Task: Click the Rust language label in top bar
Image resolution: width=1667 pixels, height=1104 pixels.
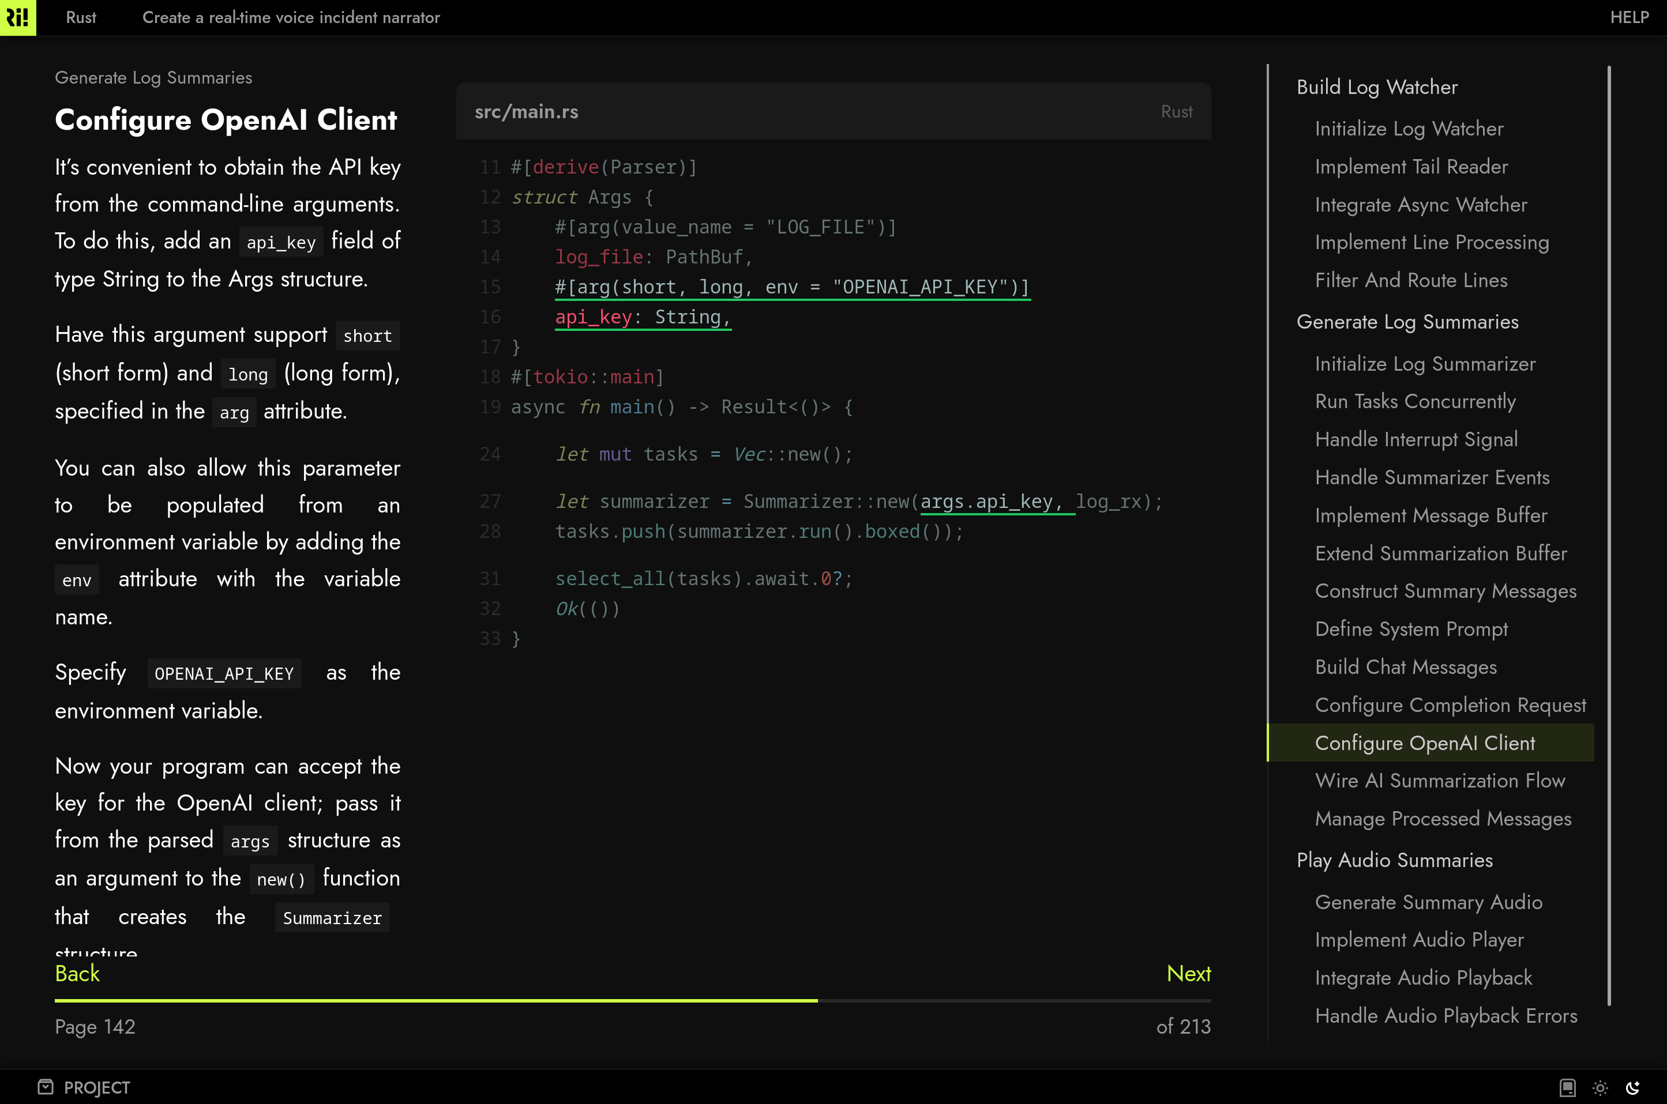Action: (x=80, y=18)
